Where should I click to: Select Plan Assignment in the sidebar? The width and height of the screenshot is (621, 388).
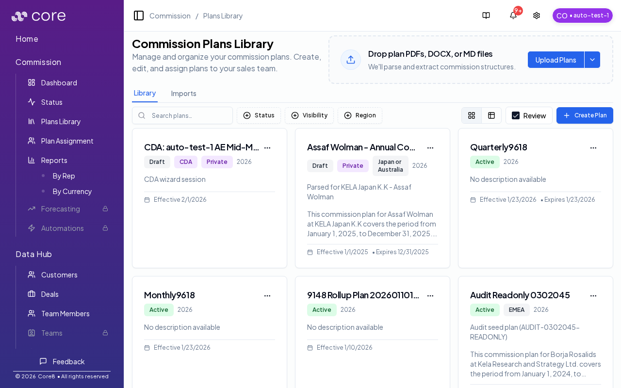[x=67, y=141]
